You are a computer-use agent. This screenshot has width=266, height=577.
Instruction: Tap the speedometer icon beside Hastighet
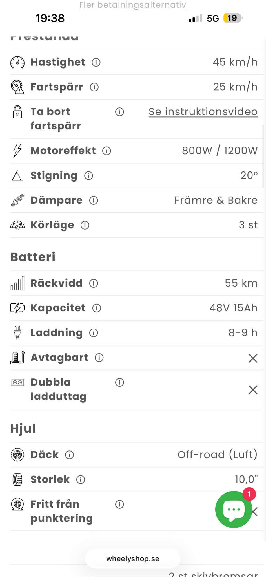(17, 62)
